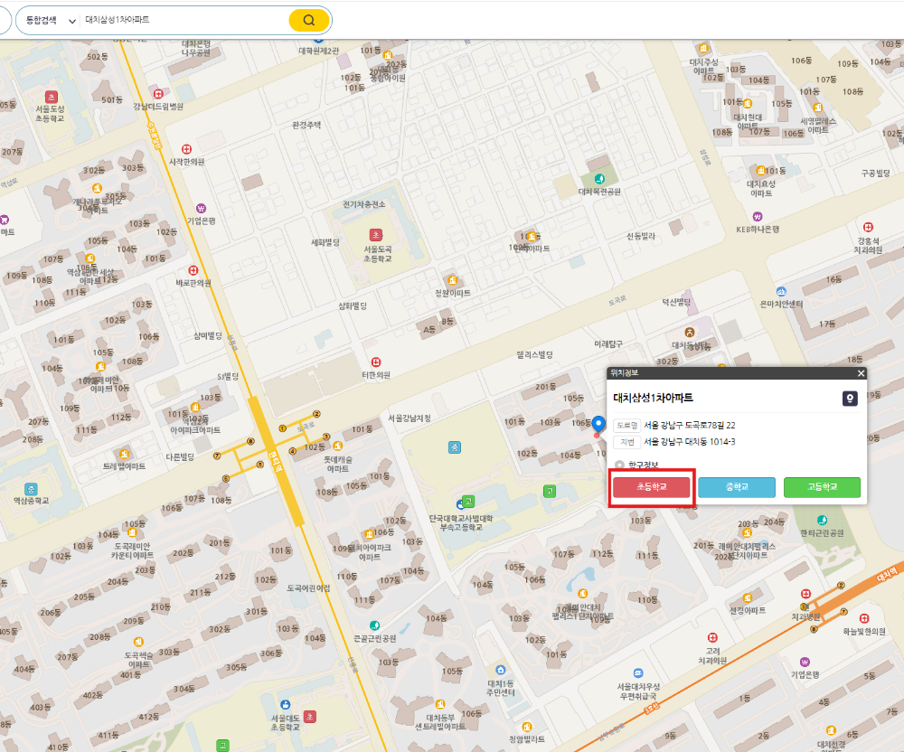The width and height of the screenshot is (904, 752).
Task: Click the 미래탑구 map label
Action: tap(608, 344)
